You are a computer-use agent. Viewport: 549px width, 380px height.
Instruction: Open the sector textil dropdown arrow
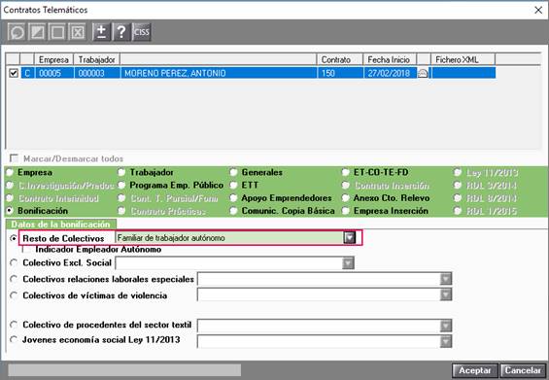[446, 326]
